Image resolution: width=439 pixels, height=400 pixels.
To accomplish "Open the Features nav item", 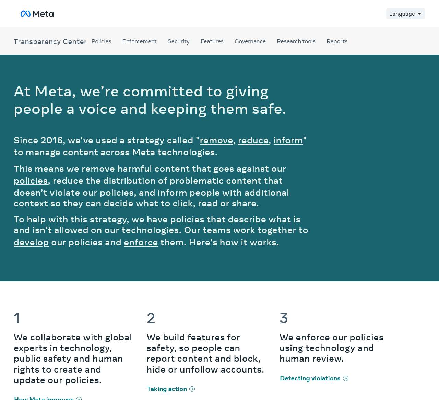I will [212, 41].
